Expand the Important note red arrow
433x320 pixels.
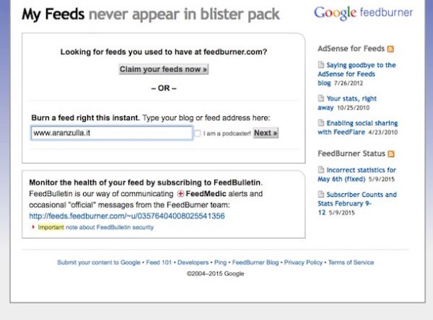coord(33,227)
